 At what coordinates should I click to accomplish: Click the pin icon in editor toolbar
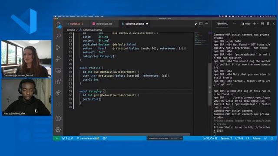click(x=195, y=24)
